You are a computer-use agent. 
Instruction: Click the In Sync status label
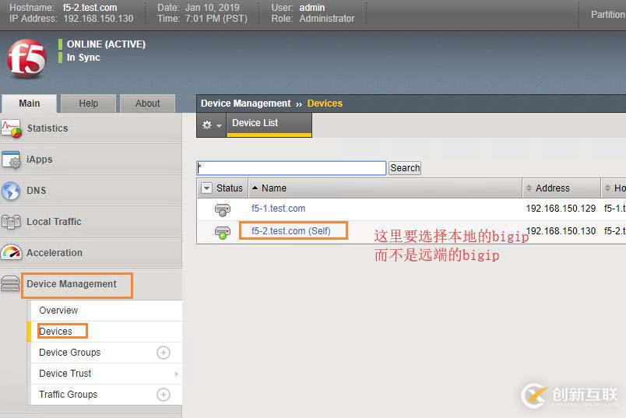tap(83, 58)
